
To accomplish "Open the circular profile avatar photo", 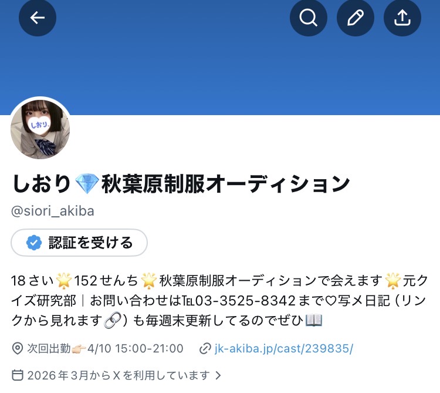I will pyautogui.click(x=40, y=129).
